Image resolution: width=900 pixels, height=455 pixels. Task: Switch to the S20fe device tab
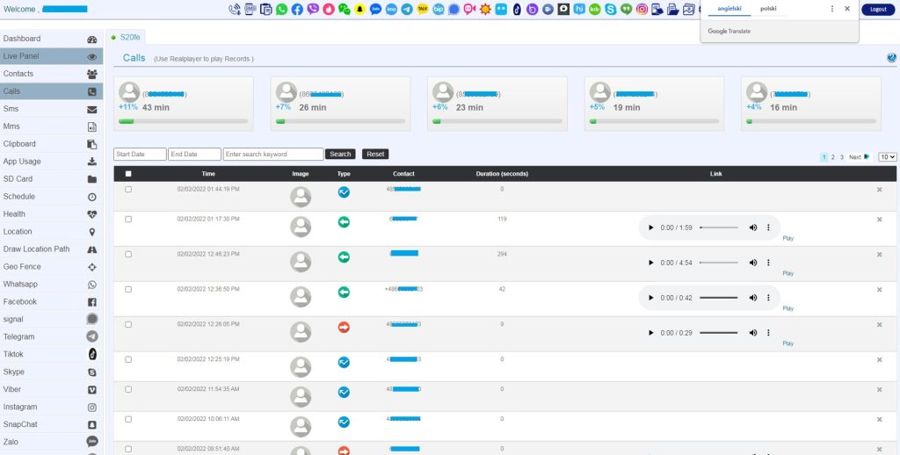[129, 37]
